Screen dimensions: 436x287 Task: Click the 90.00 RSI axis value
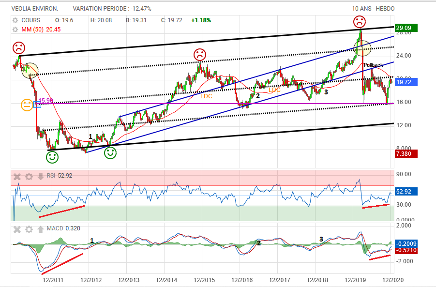pos(404,174)
